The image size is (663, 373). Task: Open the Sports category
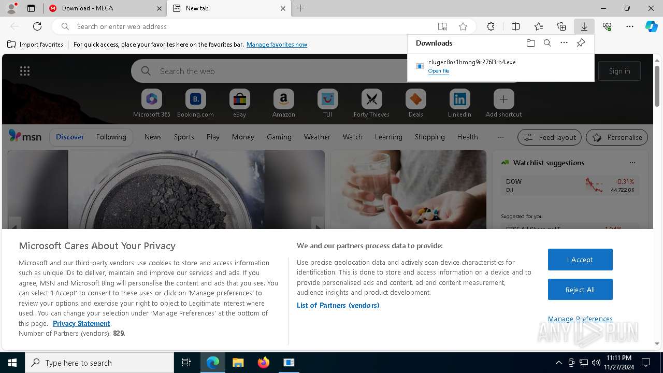click(184, 137)
